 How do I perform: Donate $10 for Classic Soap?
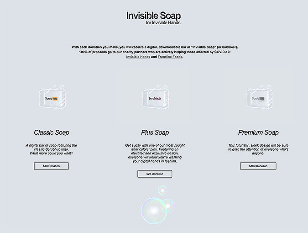[x=51, y=166]
